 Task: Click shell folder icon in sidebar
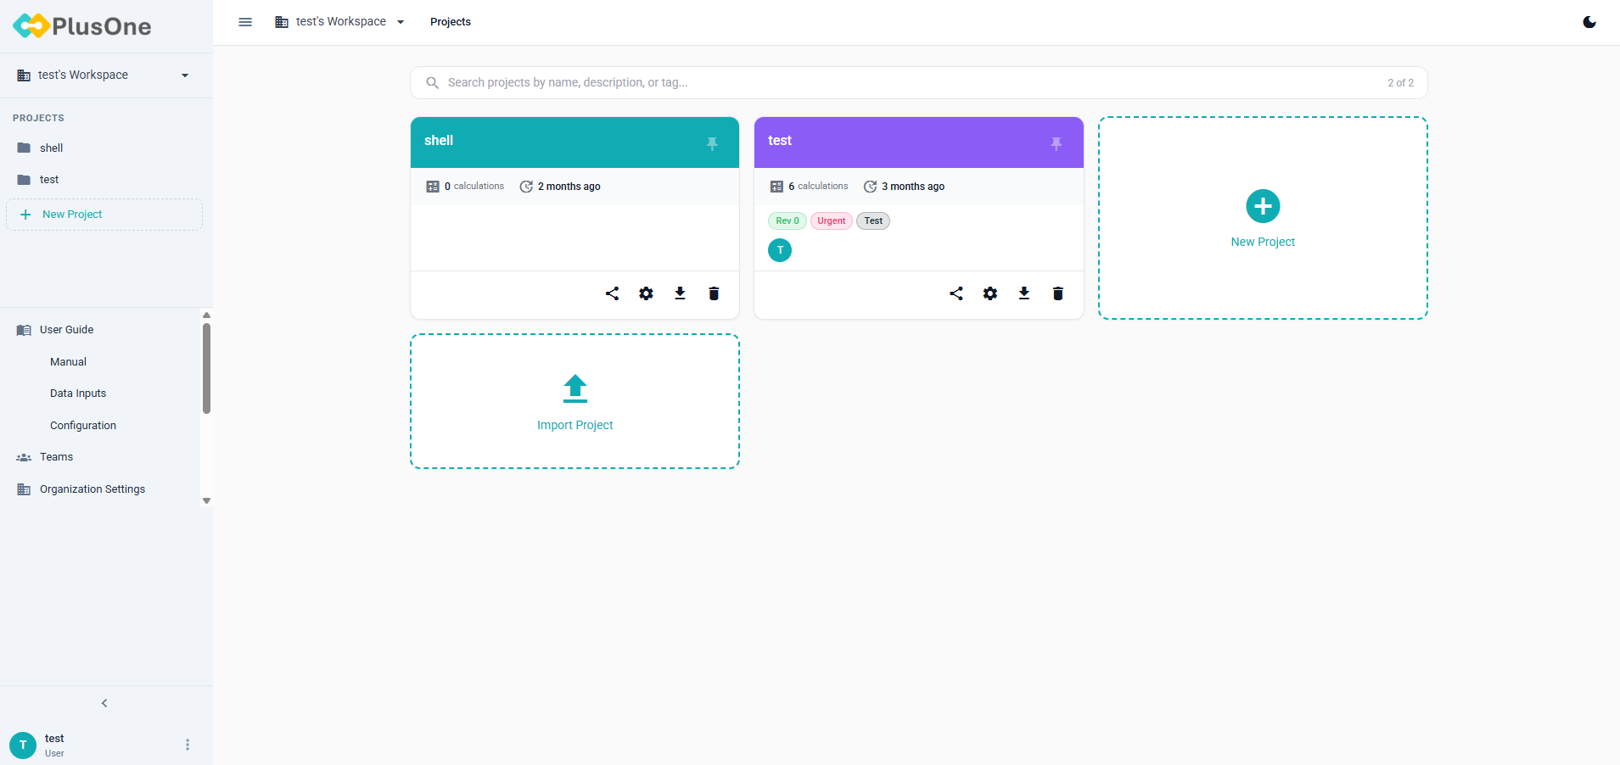tap(24, 148)
